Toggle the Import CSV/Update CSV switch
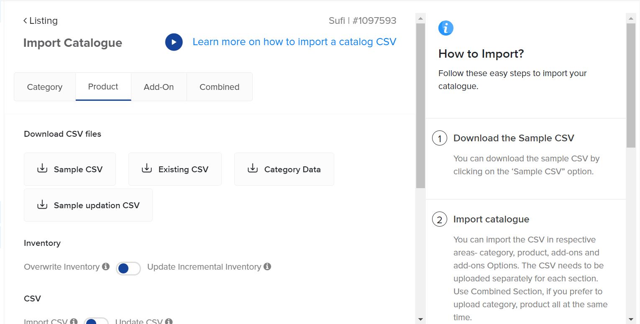Image resolution: width=640 pixels, height=324 pixels. tap(96, 321)
